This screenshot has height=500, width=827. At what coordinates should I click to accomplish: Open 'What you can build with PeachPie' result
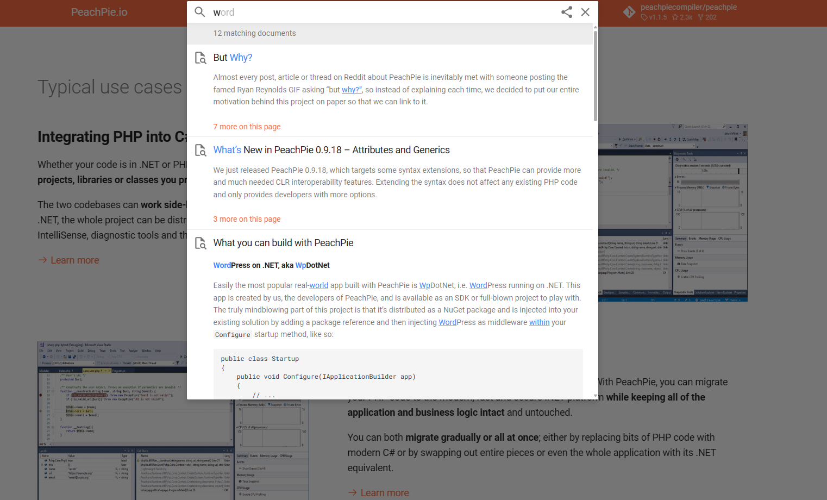click(x=283, y=243)
